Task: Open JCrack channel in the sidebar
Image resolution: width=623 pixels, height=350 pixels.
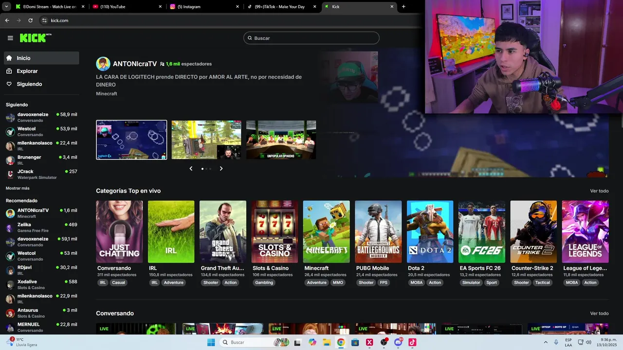Action: click(41, 174)
